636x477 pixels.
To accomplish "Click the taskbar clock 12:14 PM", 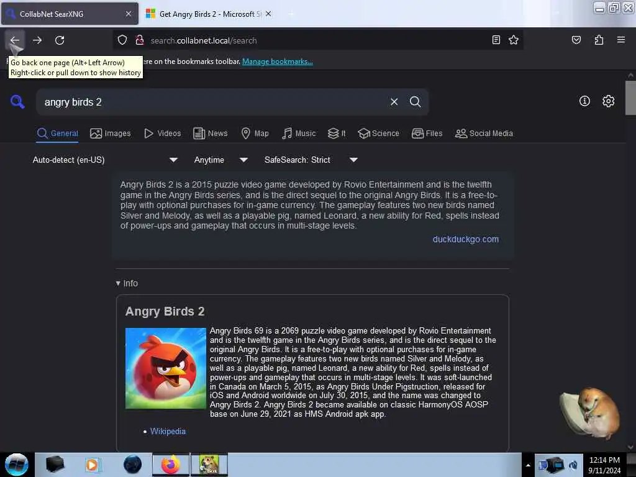I will click(604, 465).
